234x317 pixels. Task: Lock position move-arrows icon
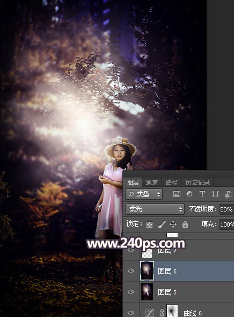click(x=173, y=224)
